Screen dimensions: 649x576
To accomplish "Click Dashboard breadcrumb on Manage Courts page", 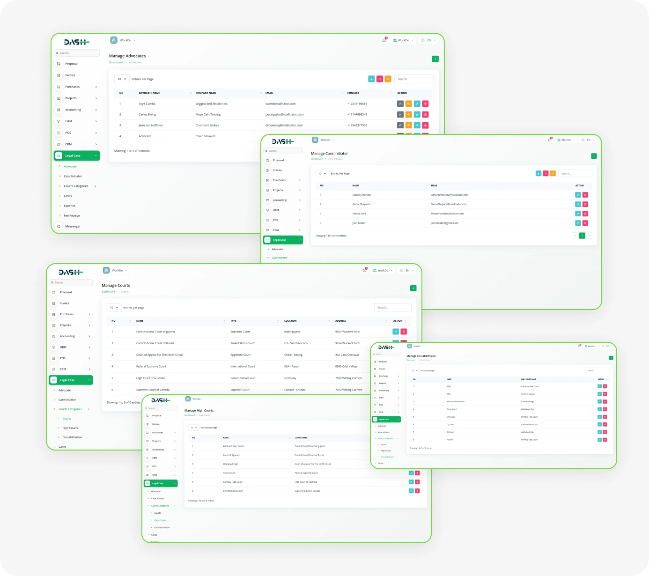I will pos(108,292).
